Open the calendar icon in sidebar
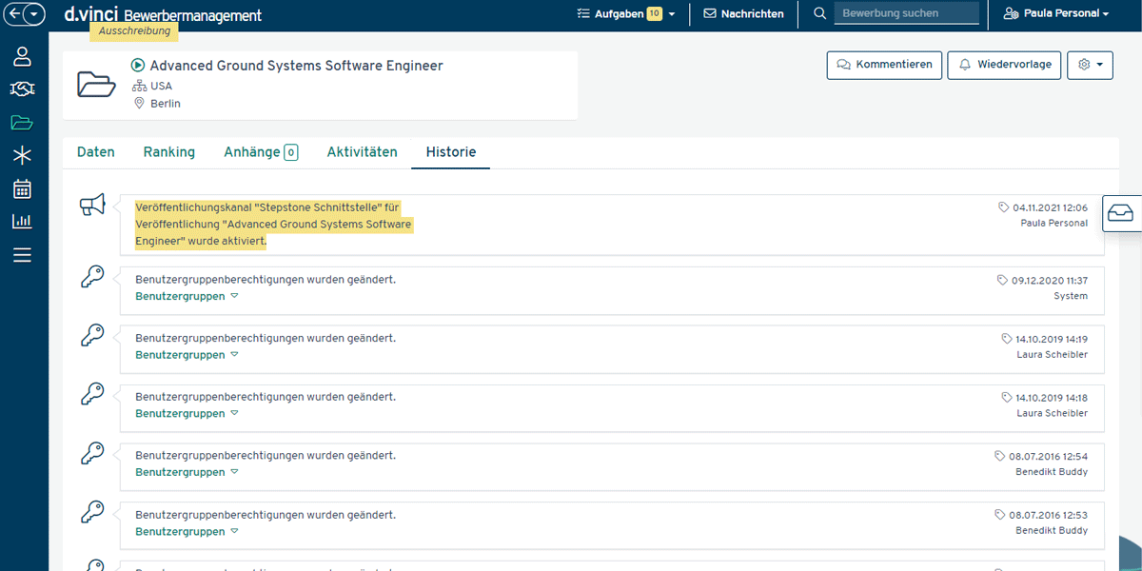 22,188
